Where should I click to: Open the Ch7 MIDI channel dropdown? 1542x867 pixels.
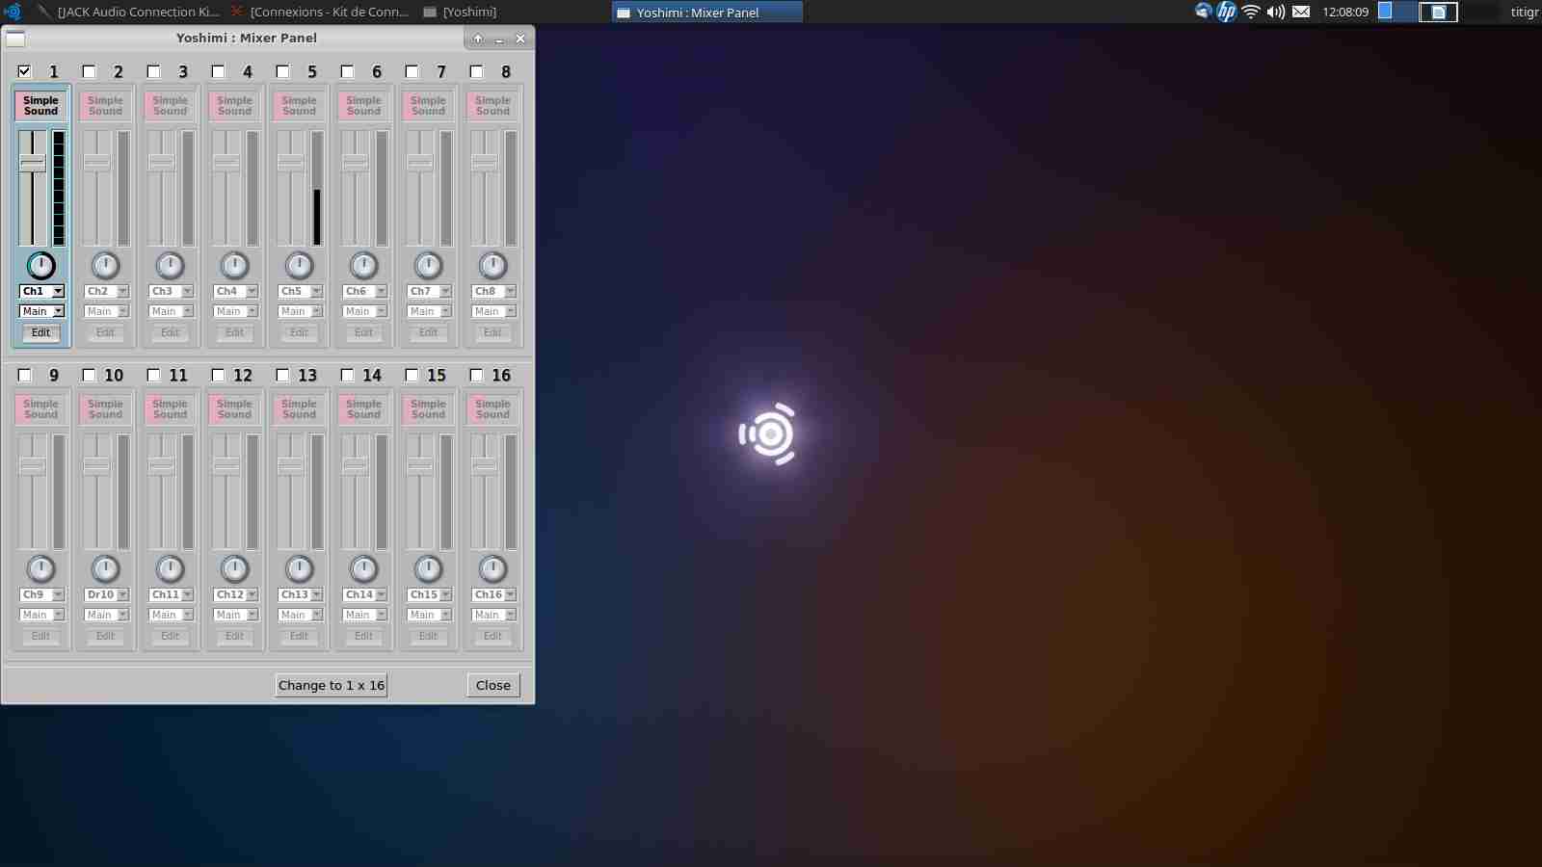tap(429, 291)
